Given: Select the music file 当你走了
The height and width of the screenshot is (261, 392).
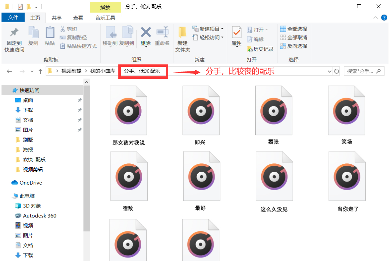Looking at the screenshot, I should (x=347, y=182).
